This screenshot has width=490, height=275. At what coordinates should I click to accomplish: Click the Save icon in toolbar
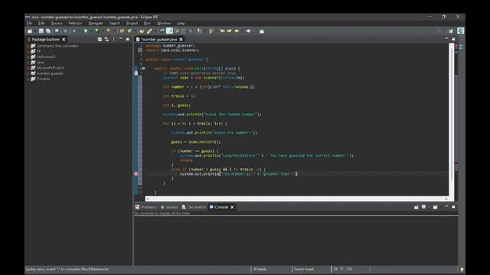(41, 31)
